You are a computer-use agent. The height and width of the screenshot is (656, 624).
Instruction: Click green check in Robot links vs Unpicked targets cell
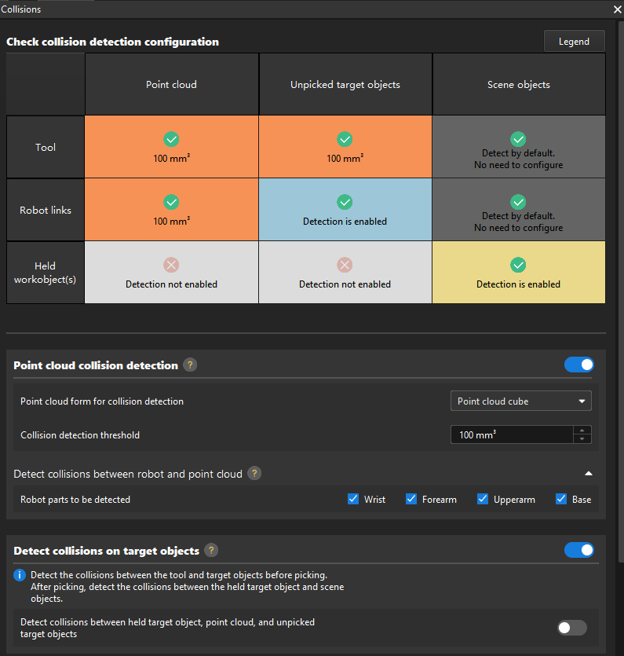point(345,202)
